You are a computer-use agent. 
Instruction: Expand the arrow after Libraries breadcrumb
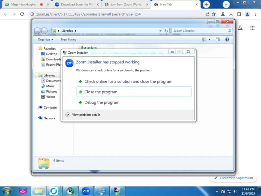pos(75,31)
